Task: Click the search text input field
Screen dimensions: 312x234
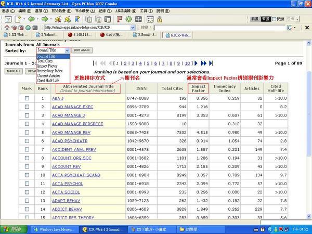Action: (x=220, y=28)
